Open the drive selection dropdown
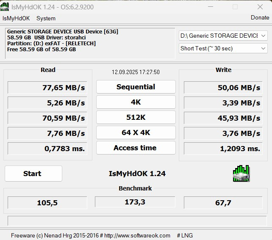This screenshot has width=272, height=240. [223, 36]
